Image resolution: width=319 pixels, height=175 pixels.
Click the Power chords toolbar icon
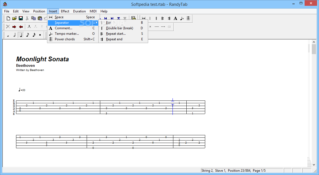tap(188, 18)
